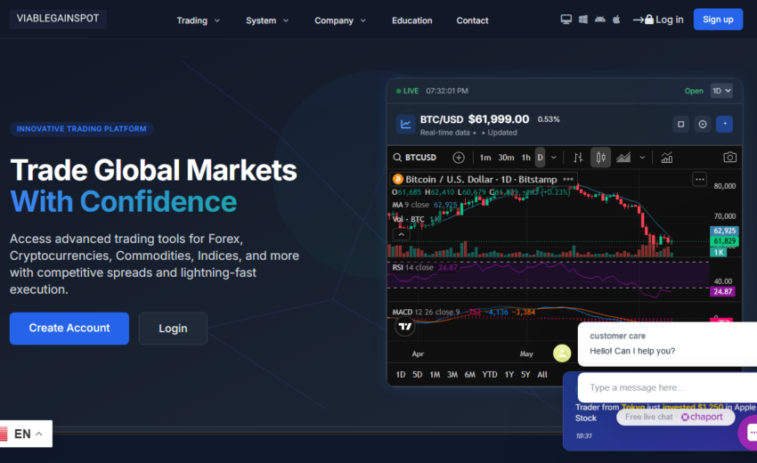The height and width of the screenshot is (463, 757).
Task: Expand the Company menu
Action: click(340, 20)
